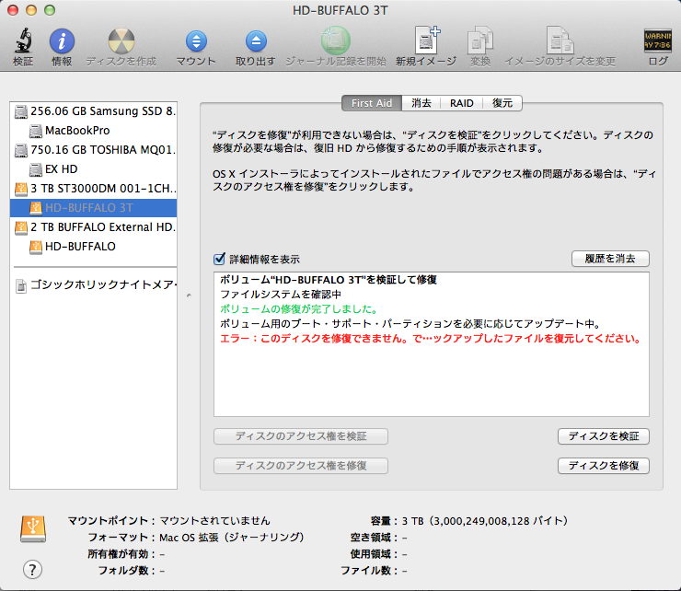Select 3 TB ST3000DM disk

point(93,189)
